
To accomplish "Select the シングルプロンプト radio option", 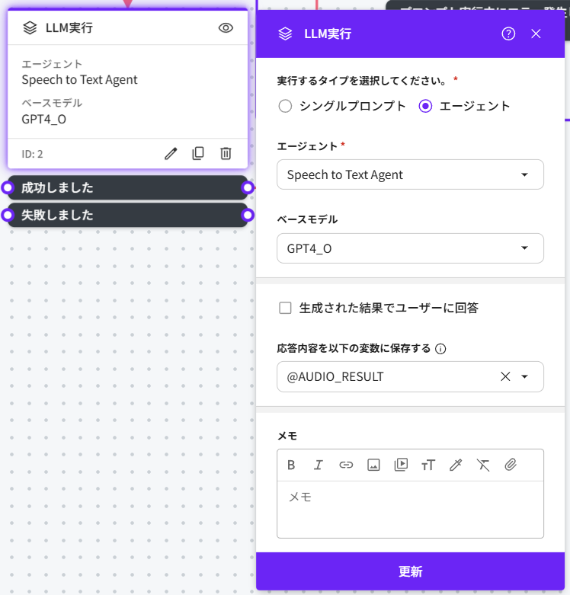I will pyautogui.click(x=286, y=106).
